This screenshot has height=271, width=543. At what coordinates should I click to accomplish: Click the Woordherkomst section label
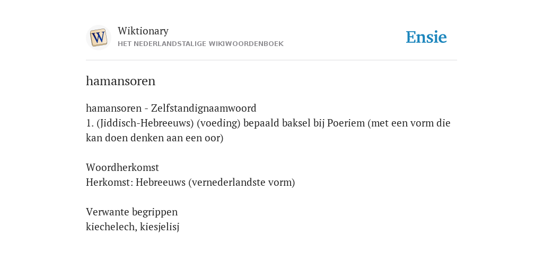pos(122,167)
